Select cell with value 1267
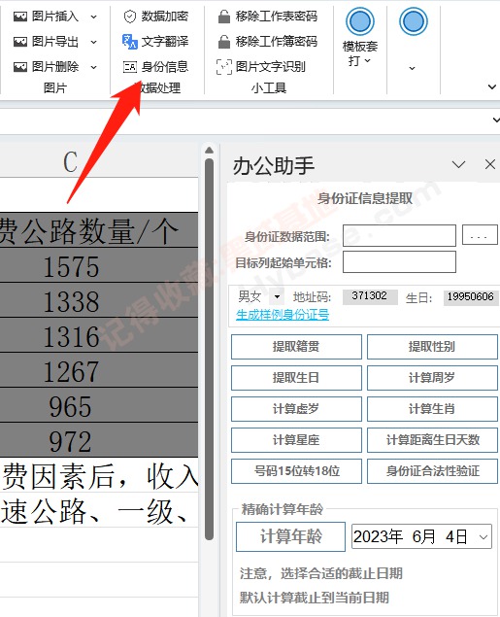Viewport: 500px width, 617px height. (99, 370)
